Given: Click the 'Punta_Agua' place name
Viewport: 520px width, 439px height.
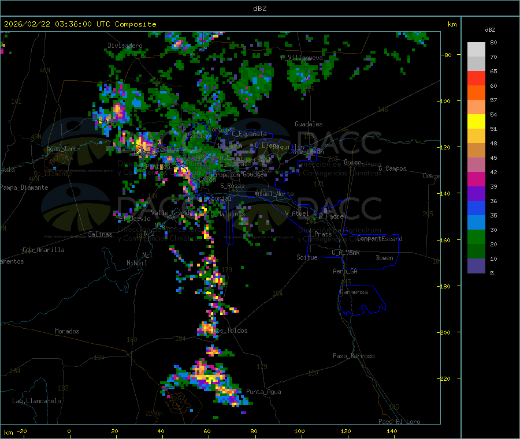Looking at the screenshot, I should (263, 392).
